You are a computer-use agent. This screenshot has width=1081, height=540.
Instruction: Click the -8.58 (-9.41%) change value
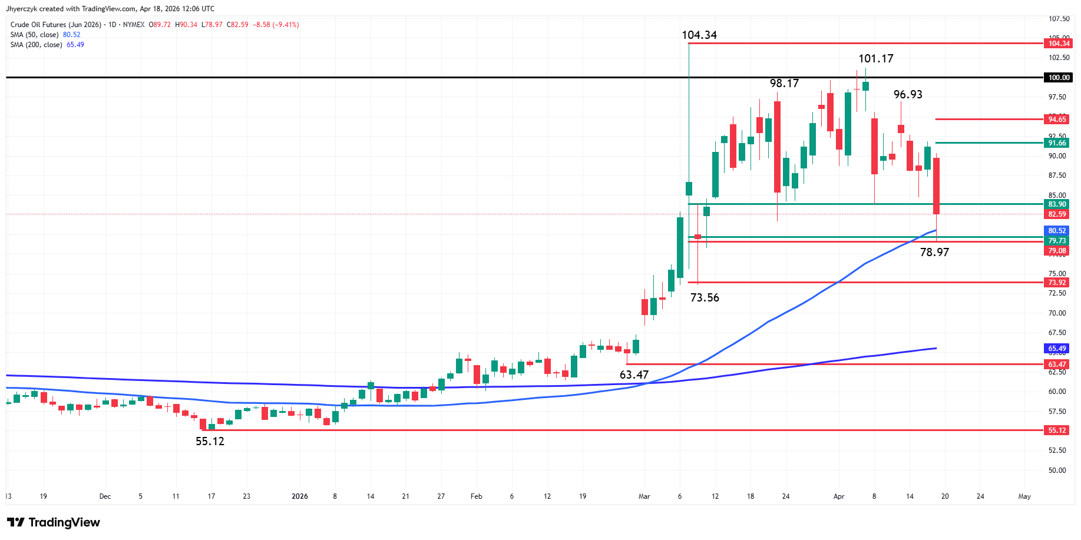coord(276,25)
